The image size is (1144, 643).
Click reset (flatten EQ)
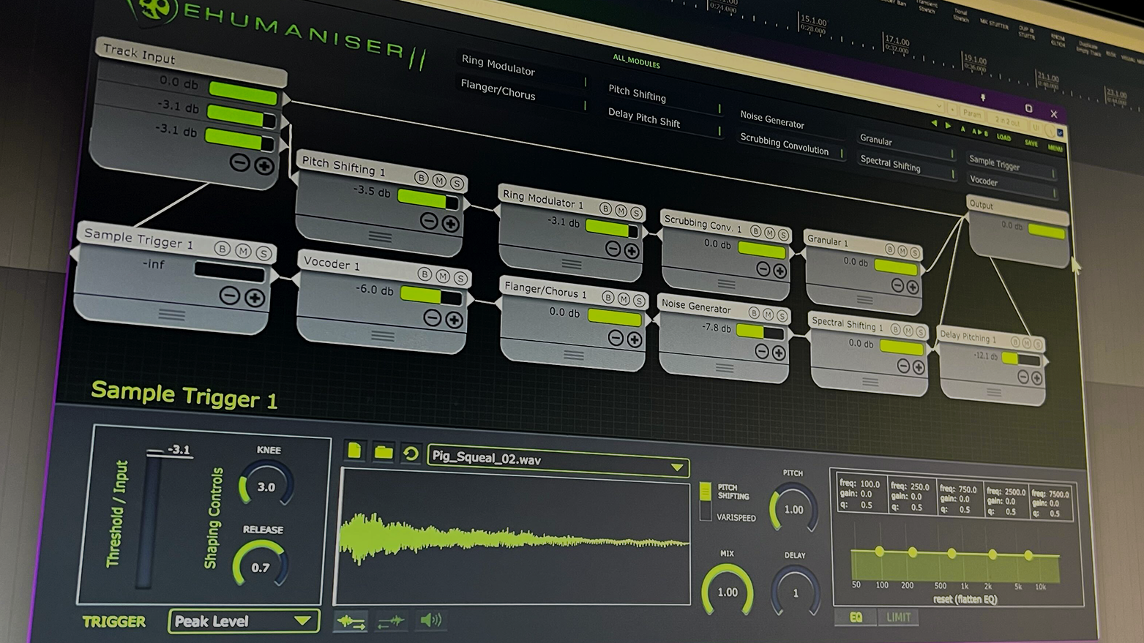tap(965, 599)
